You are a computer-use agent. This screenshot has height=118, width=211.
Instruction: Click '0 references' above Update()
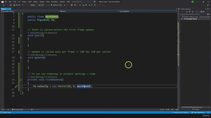click(x=51, y=55)
